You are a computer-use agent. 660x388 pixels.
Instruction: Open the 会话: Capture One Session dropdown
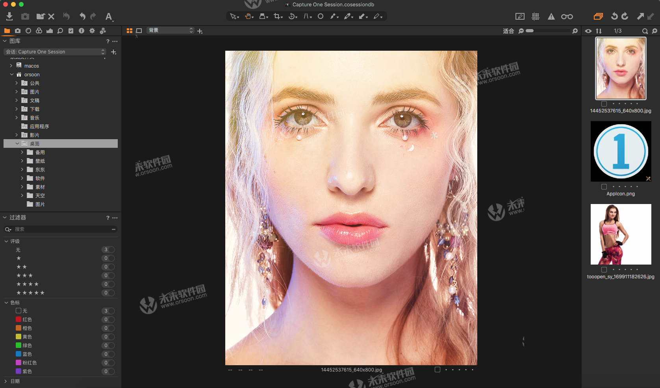coord(55,52)
